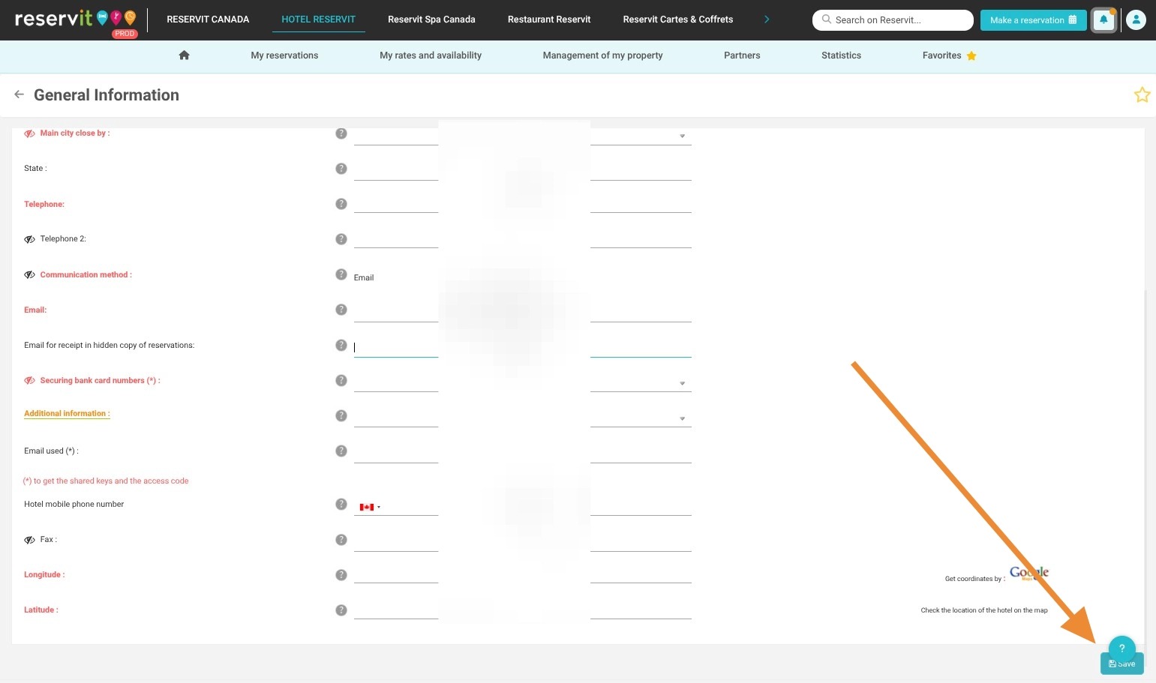This screenshot has width=1156, height=683.
Task: Click the round help question button
Action: (1122, 649)
